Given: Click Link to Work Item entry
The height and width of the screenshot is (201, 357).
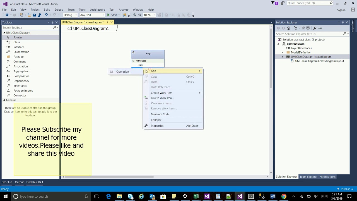Looking at the screenshot, I should coord(173,98).
